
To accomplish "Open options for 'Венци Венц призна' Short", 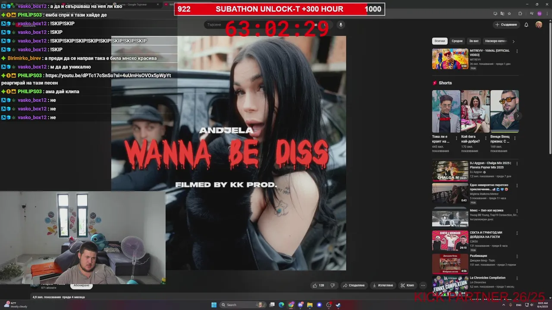I will pos(515,138).
